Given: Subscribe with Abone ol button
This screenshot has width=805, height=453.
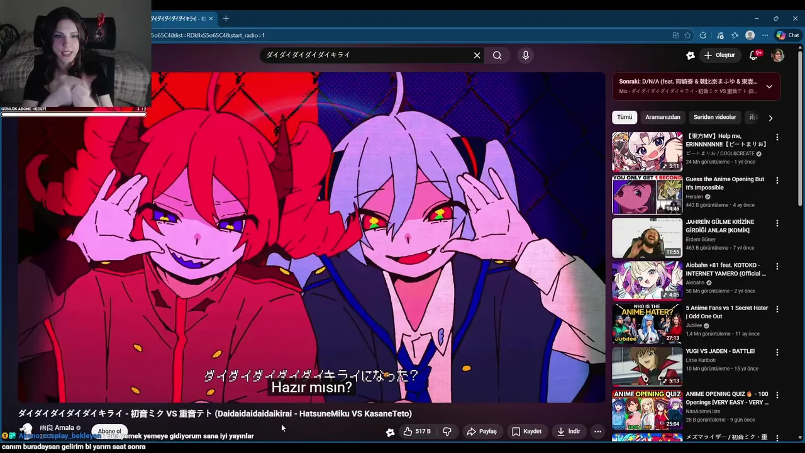Looking at the screenshot, I should (x=109, y=431).
